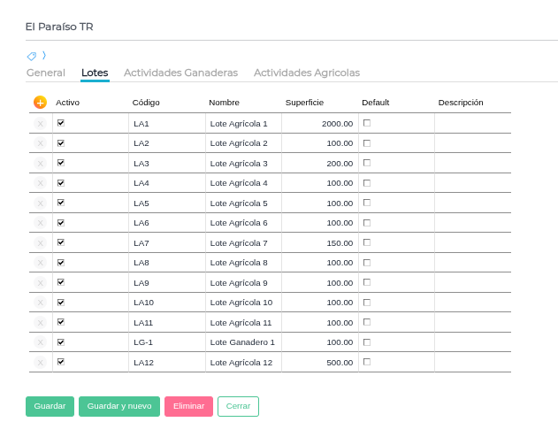
Task: Delete row LG-1 with the X icon
Action: 40,342
